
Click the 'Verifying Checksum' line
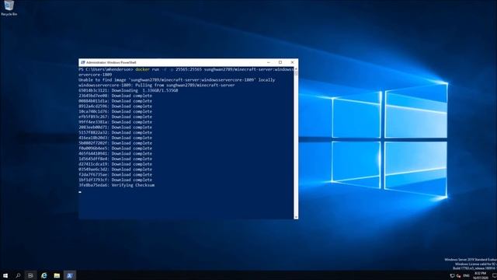116,185
